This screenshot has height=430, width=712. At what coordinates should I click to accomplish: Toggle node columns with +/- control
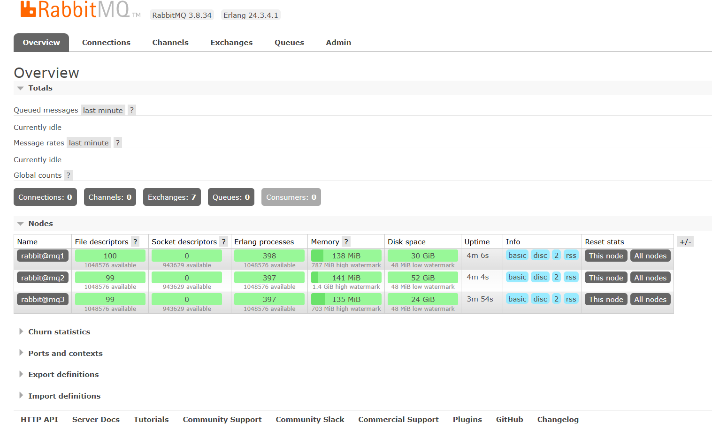click(x=685, y=241)
